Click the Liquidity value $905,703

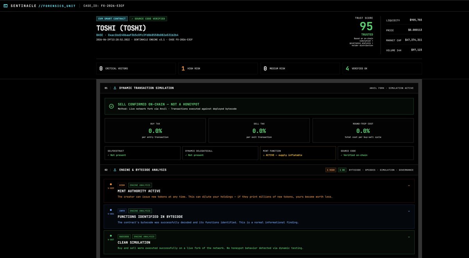[415, 20]
